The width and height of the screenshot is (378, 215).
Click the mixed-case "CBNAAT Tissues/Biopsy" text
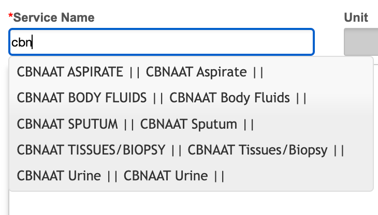pos(257,150)
